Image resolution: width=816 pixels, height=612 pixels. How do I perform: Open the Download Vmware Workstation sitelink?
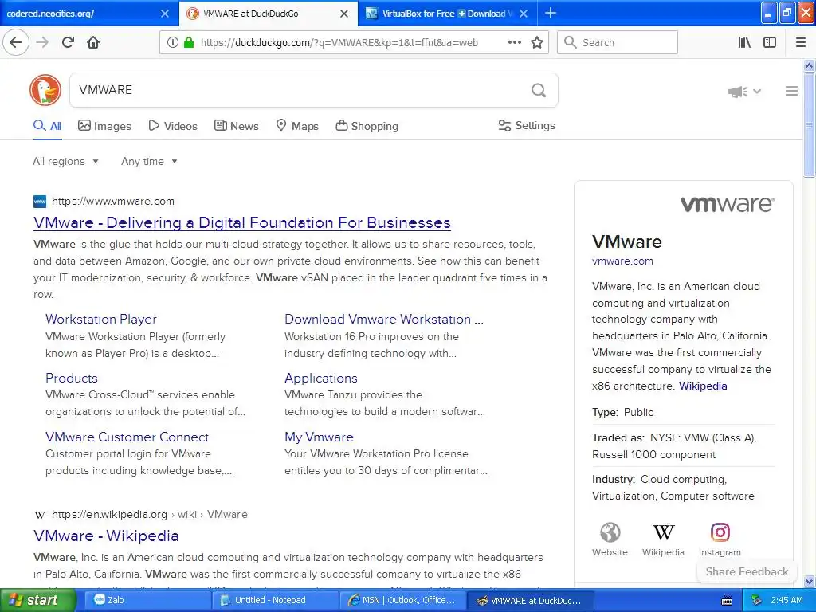384,319
